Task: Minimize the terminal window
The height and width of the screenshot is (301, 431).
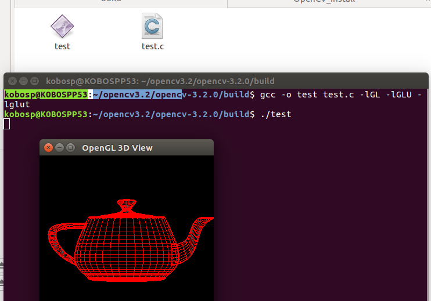Action: click(23, 81)
